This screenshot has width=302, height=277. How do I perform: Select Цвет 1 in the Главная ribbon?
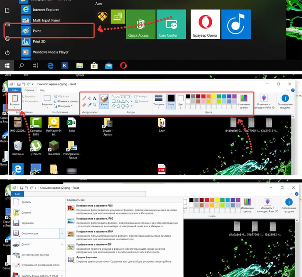coord(171,102)
